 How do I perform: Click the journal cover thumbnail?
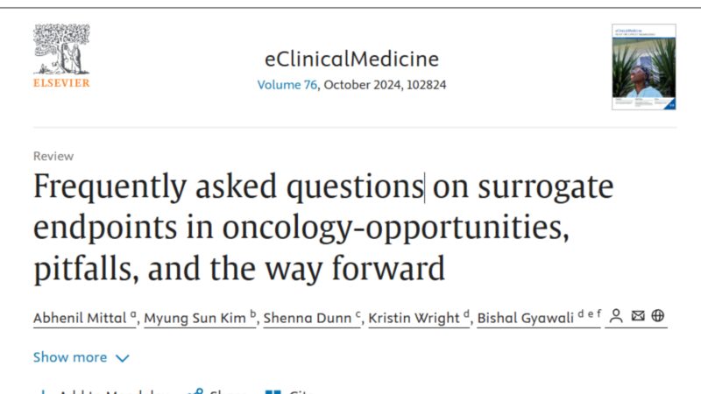[x=644, y=67]
